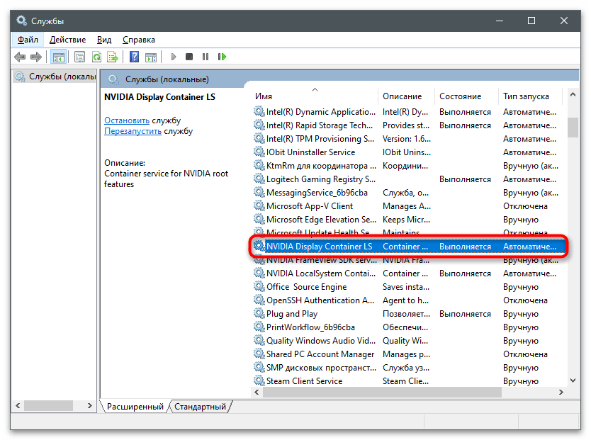The width and height of the screenshot is (591, 440).
Task: Toggle the action pane toolbar icon
Action: click(x=151, y=57)
